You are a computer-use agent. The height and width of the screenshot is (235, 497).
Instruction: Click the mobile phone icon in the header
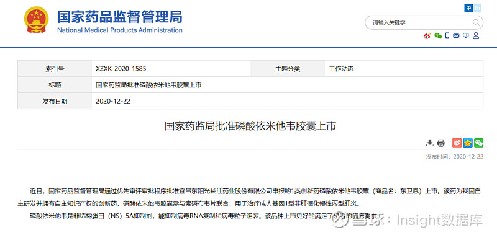tap(447, 36)
